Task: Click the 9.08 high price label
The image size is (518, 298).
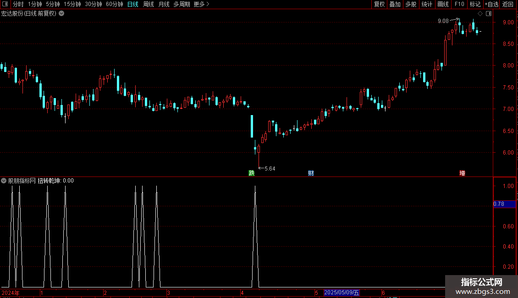Action: [x=443, y=21]
